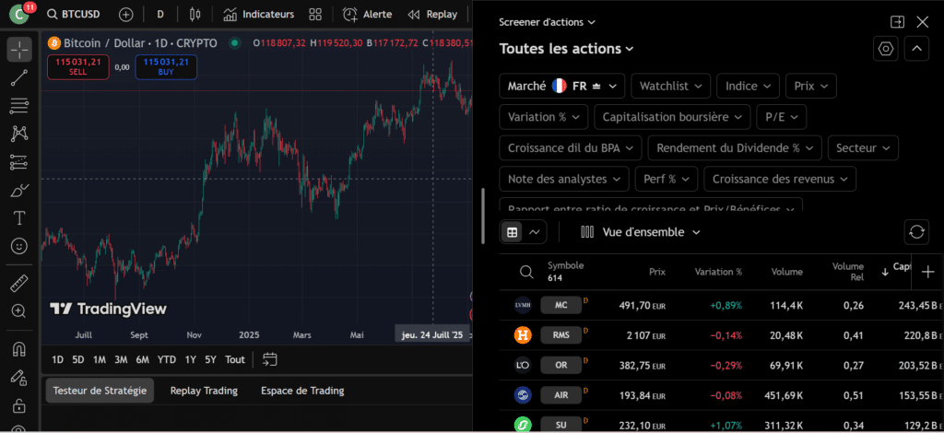This screenshot has height=433, width=944.
Task: Open the indicator templates grid
Action: tap(315, 15)
